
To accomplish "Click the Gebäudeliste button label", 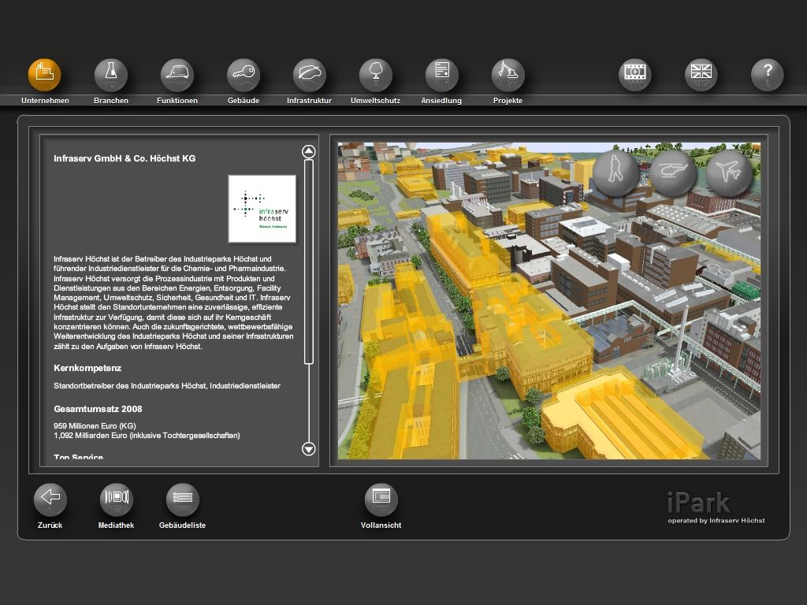I will (183, 525).
